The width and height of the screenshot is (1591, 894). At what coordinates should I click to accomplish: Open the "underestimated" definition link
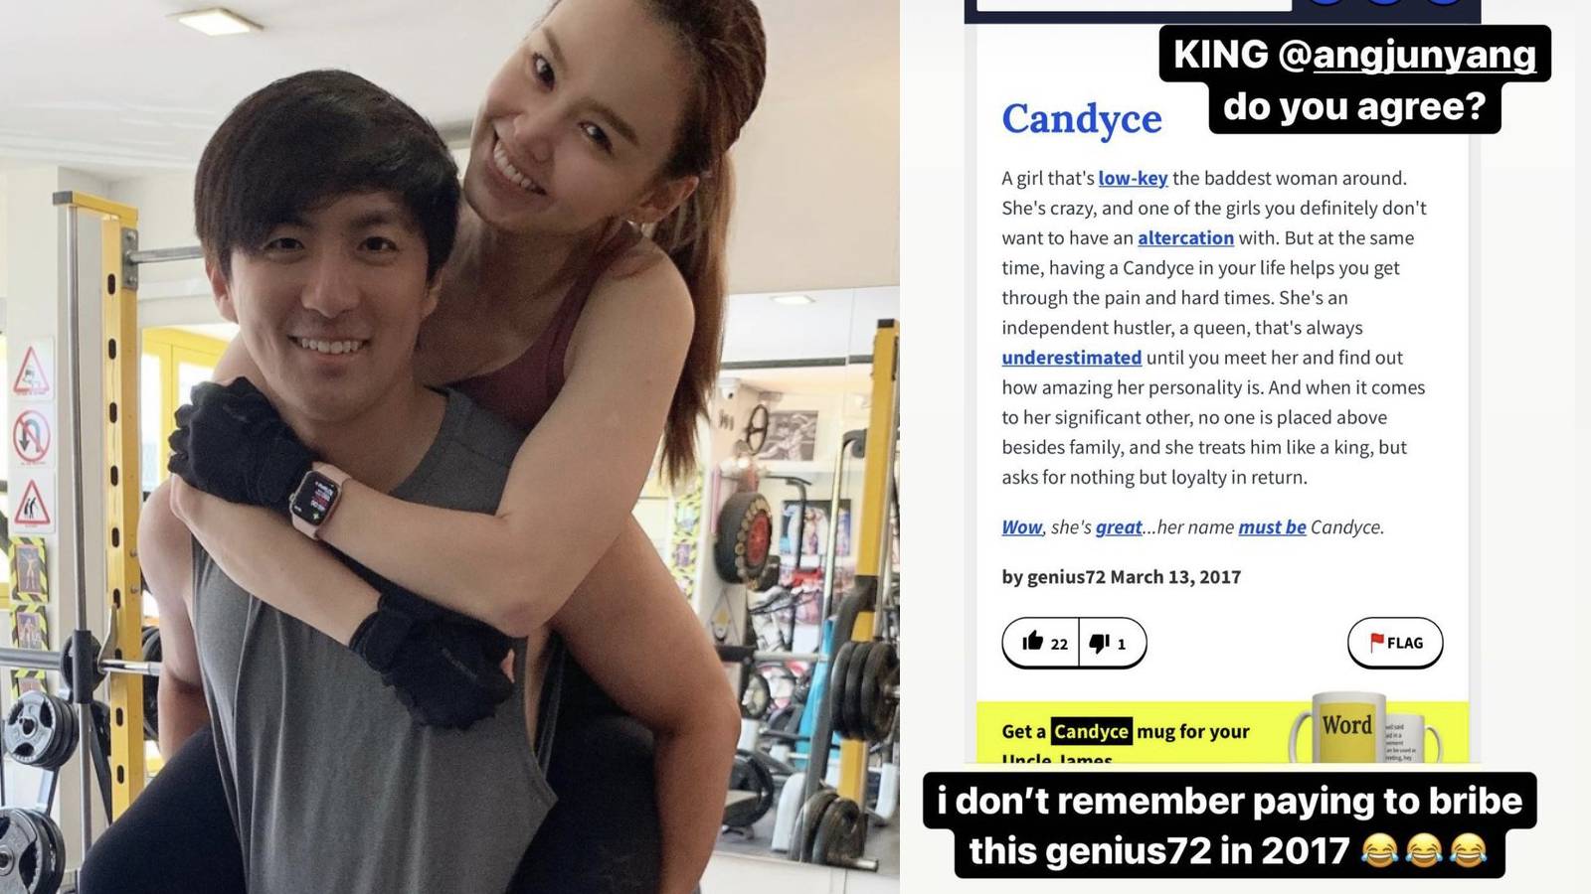pyautogui.click(x=1071, y=357)
